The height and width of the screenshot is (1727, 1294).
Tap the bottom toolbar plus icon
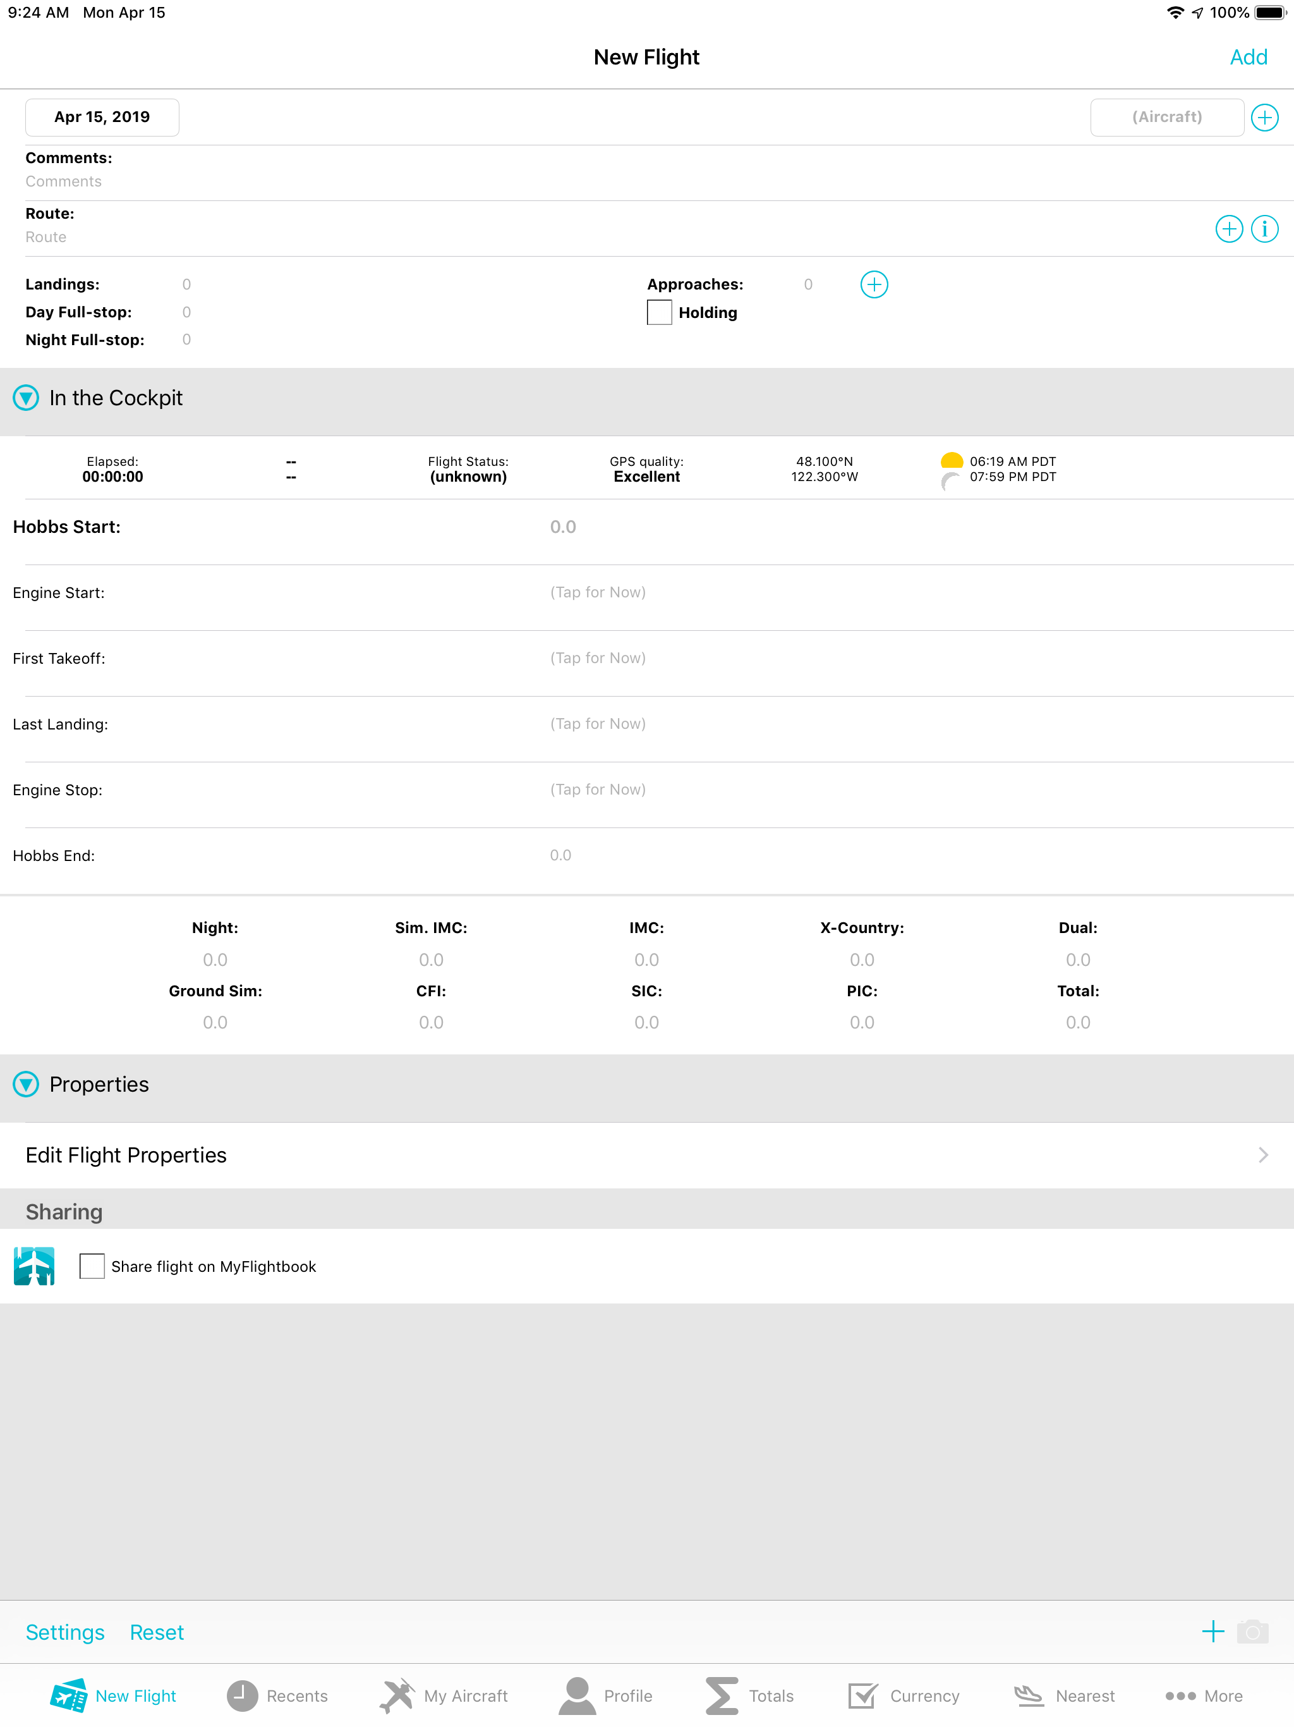[1213, 1631]
